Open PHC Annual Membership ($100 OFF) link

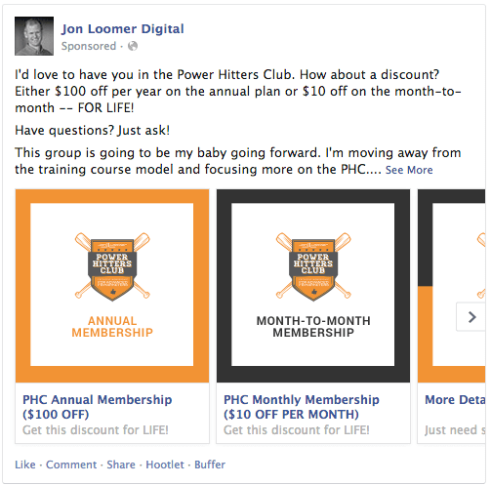pyautogui.click(x=98, y=407)
